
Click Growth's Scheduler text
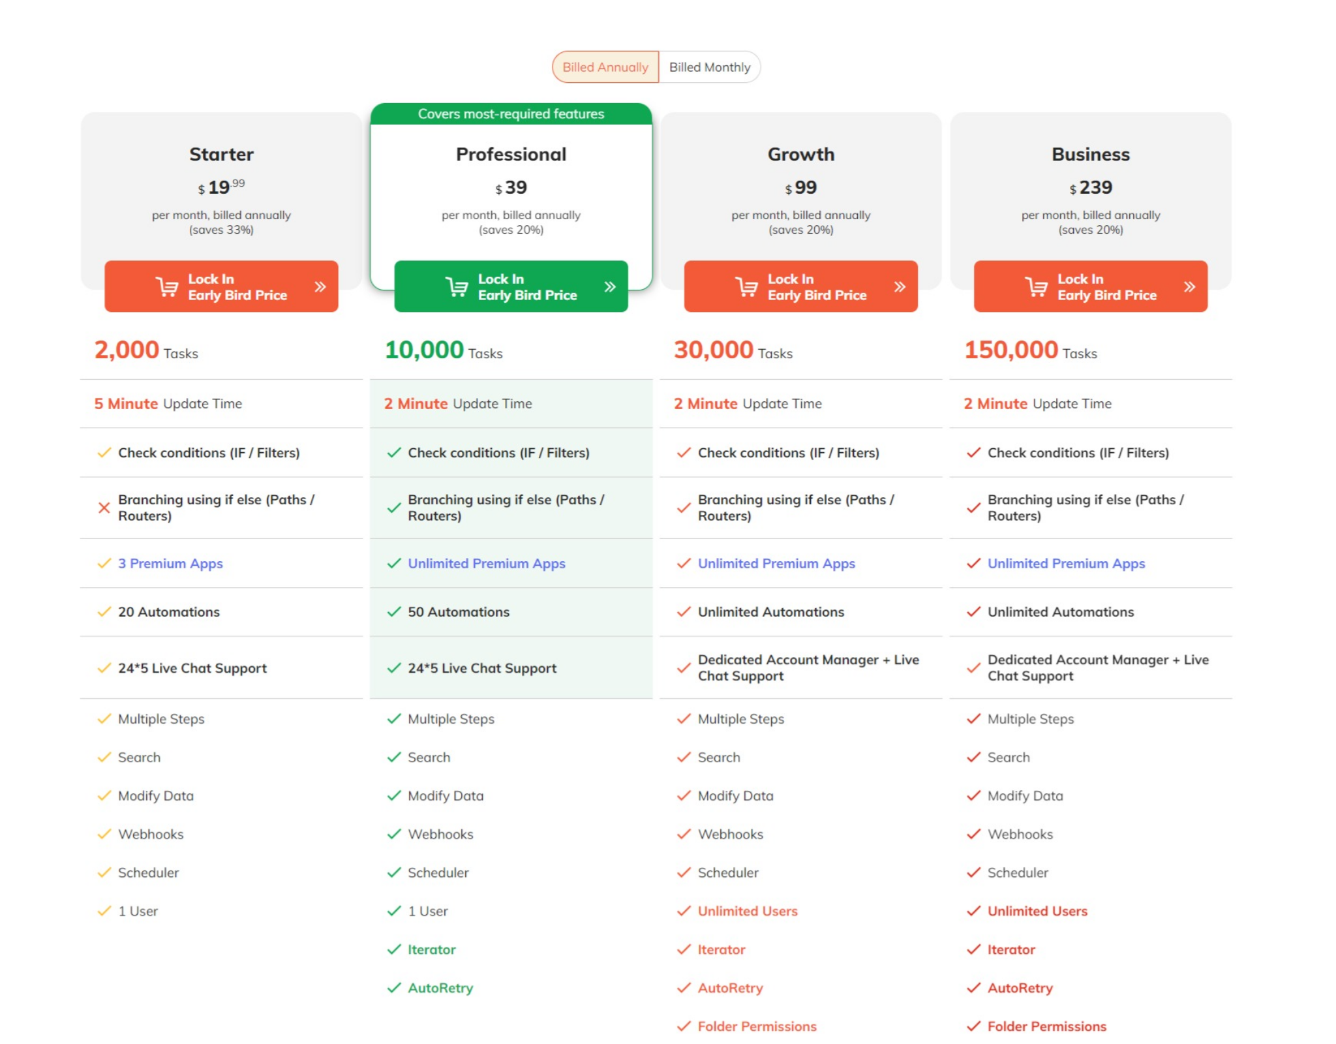point(728,872)
